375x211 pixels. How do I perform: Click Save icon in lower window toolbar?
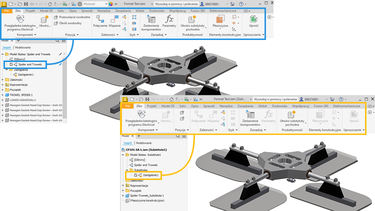pyautogui.click(x=147, y=99)
